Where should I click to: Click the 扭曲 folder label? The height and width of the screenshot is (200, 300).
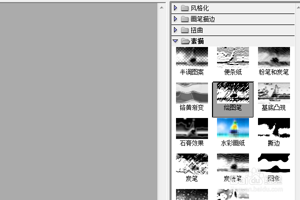(196, 30)
